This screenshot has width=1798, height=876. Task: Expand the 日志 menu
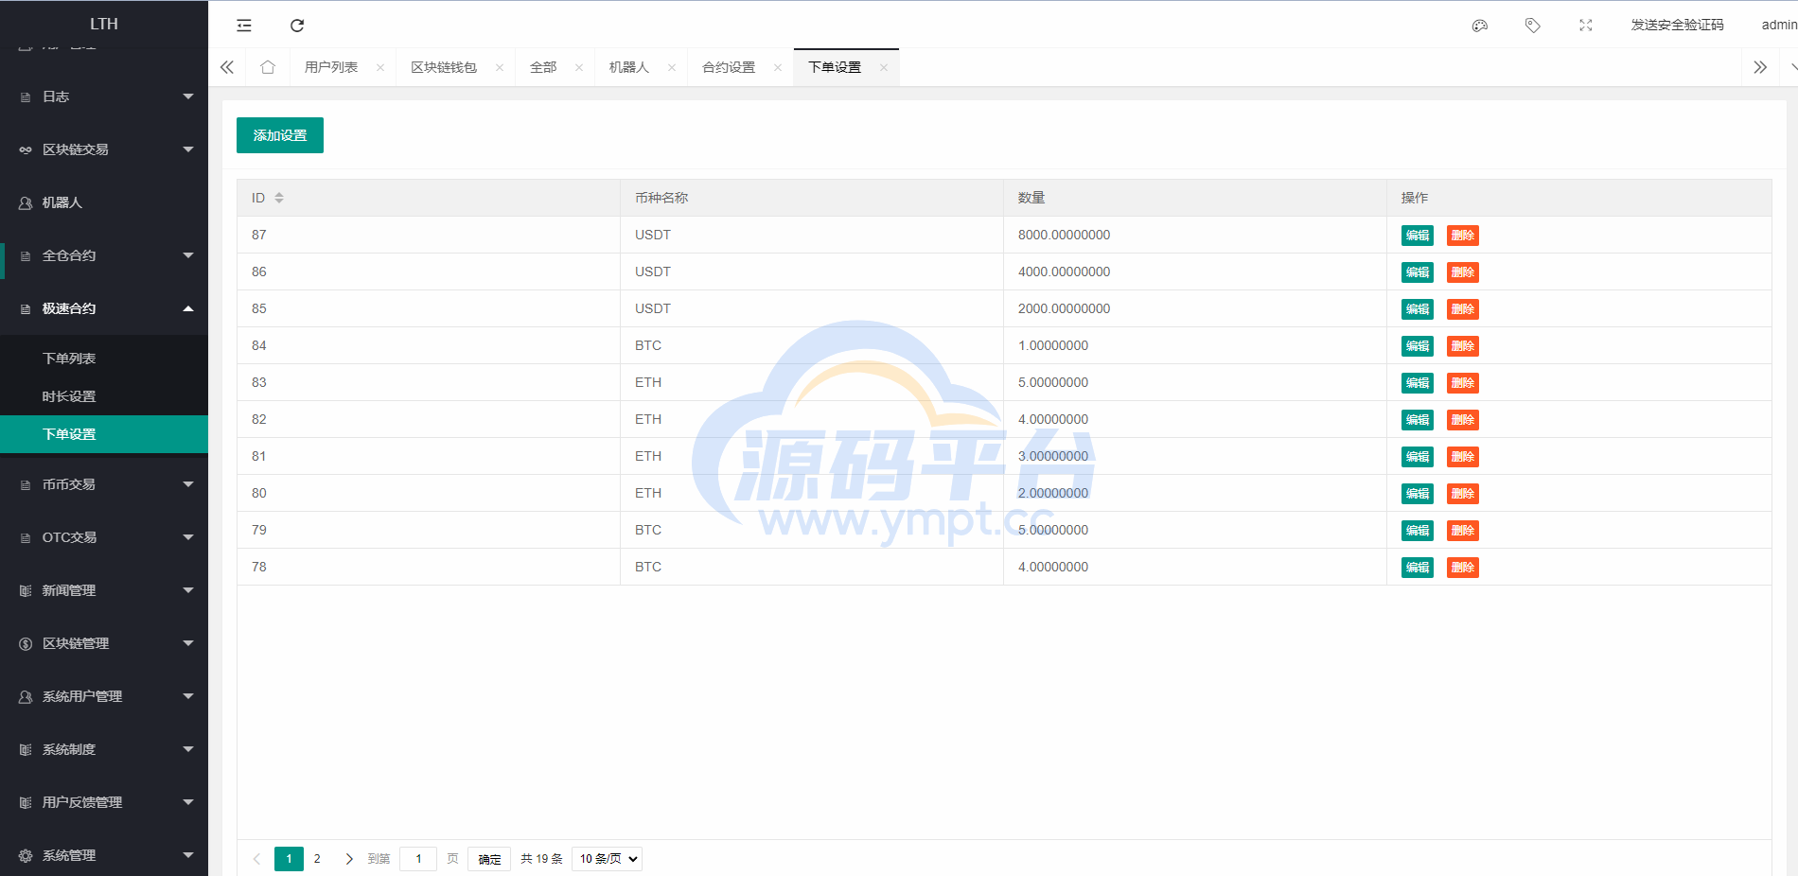pos(188,96)
